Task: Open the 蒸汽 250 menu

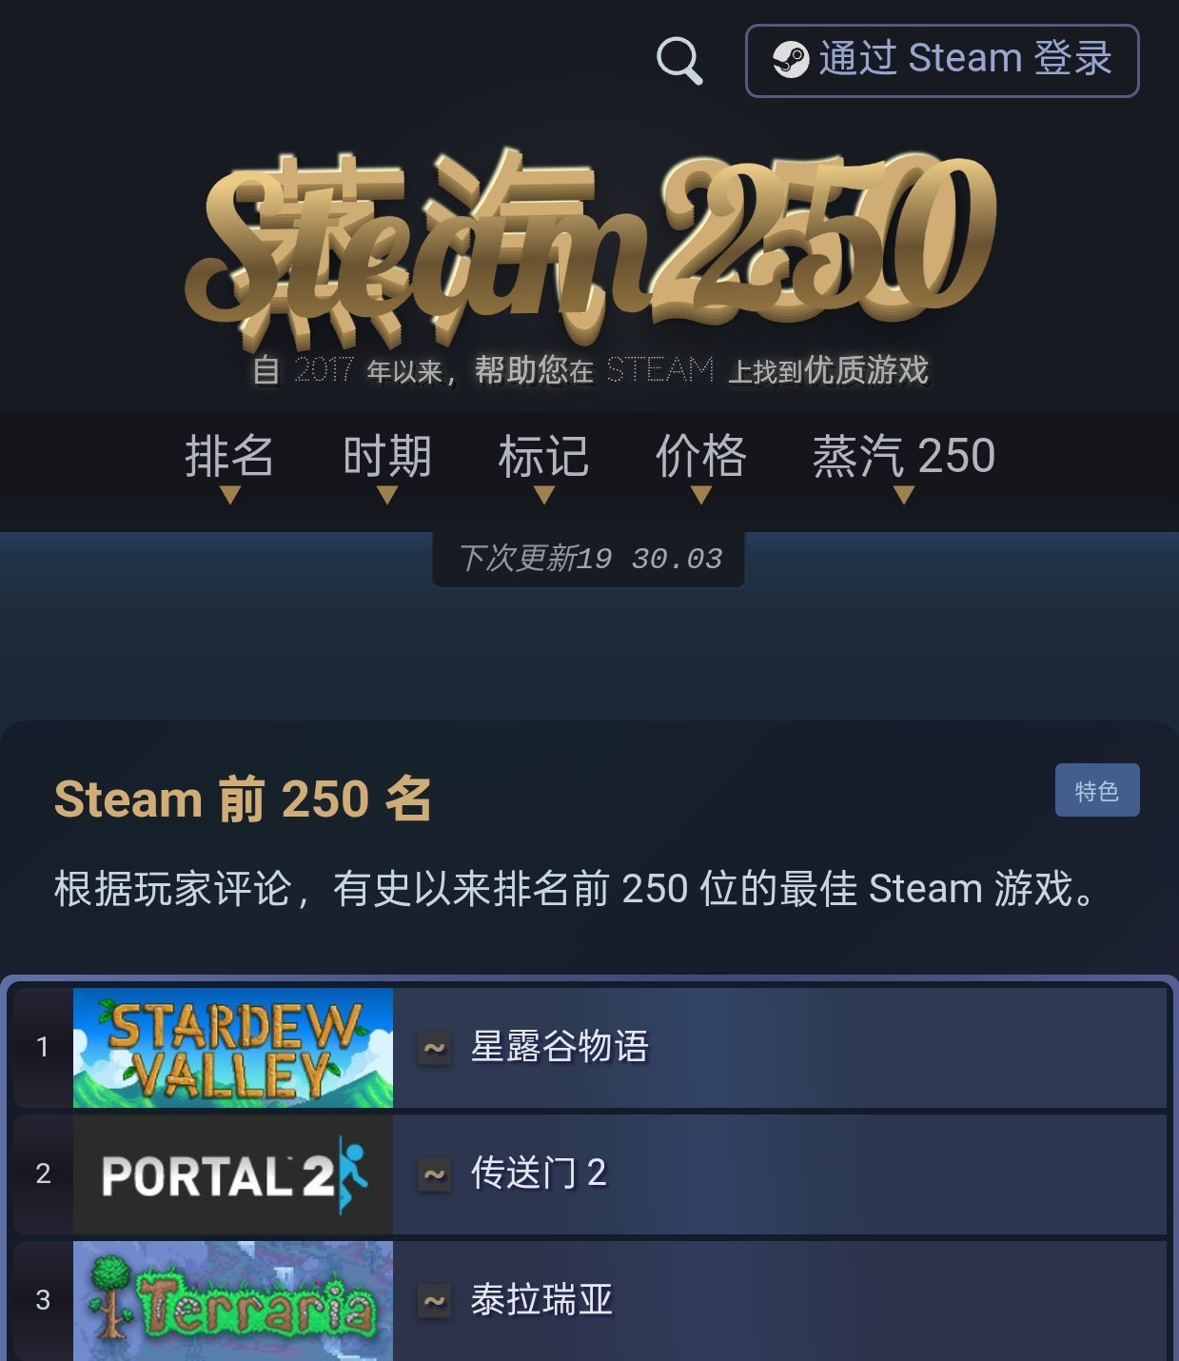Action: [x=904, y=465]
